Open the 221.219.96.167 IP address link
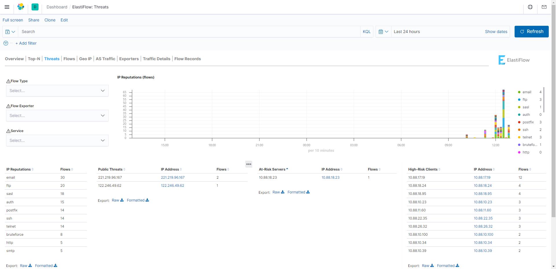Viewport: 556px width, 269px height. 173,177
